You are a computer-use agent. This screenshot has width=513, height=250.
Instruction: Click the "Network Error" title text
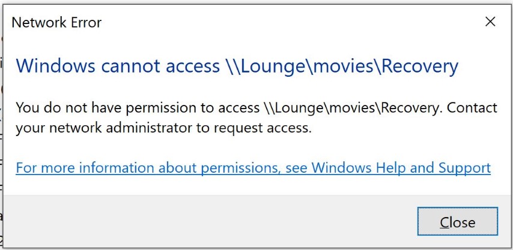[x=56, y=23]
